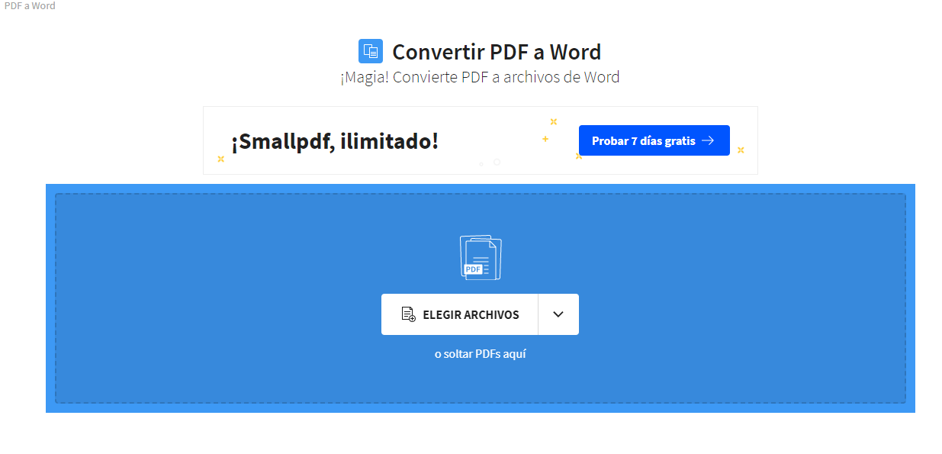The image size is (942, 454).
Task: Click the yellow sparkle at banner's bottom-left corner
Action: click(220, 159)
